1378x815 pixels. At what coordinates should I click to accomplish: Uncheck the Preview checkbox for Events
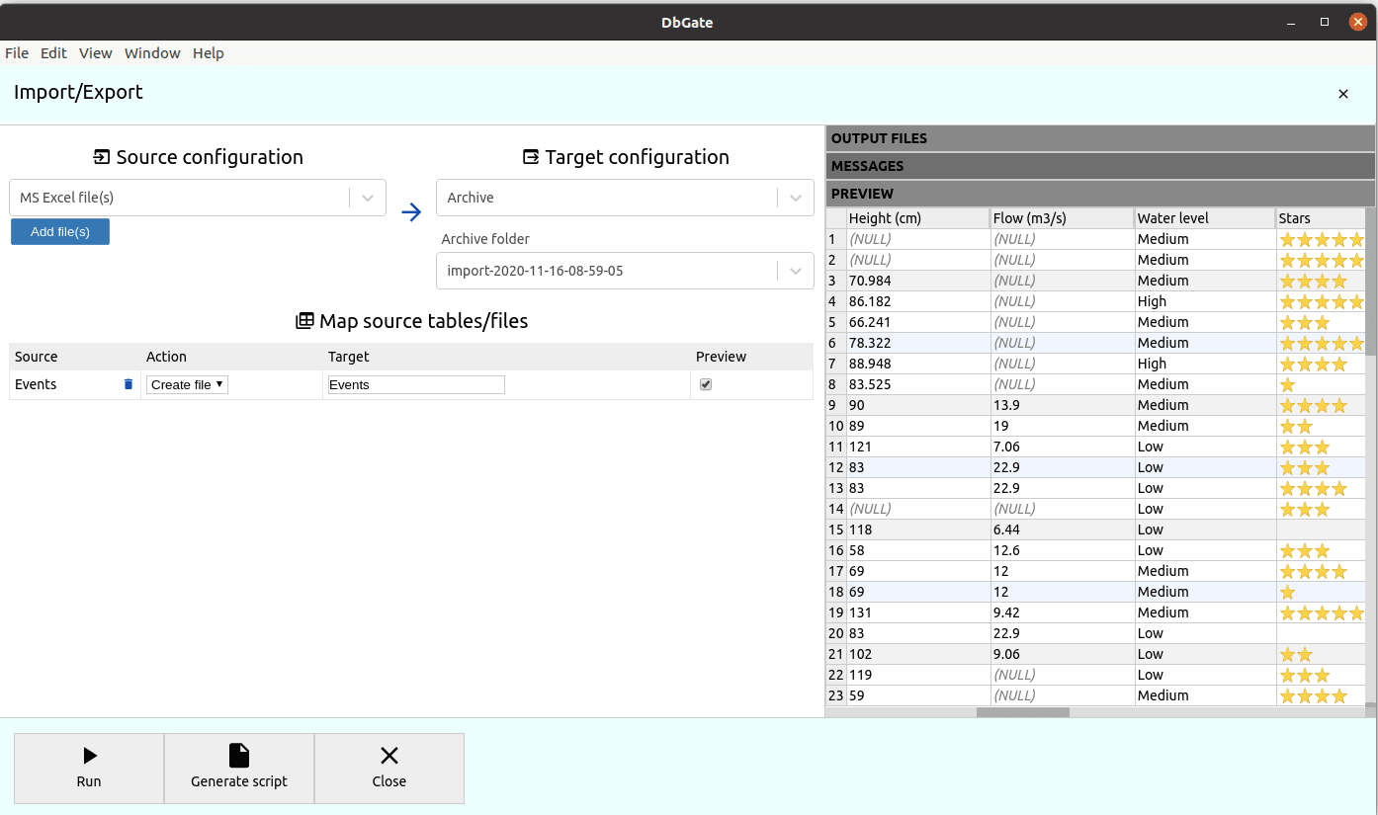click(705, 383)
